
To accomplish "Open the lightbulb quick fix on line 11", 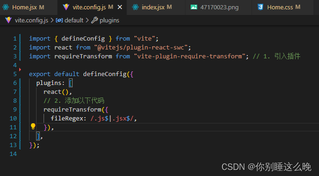I will [x=33, y=127].
